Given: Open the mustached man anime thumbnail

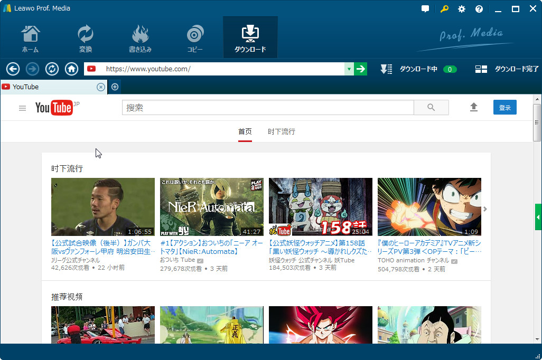Looking at the screenshot, I should (429, 325).
